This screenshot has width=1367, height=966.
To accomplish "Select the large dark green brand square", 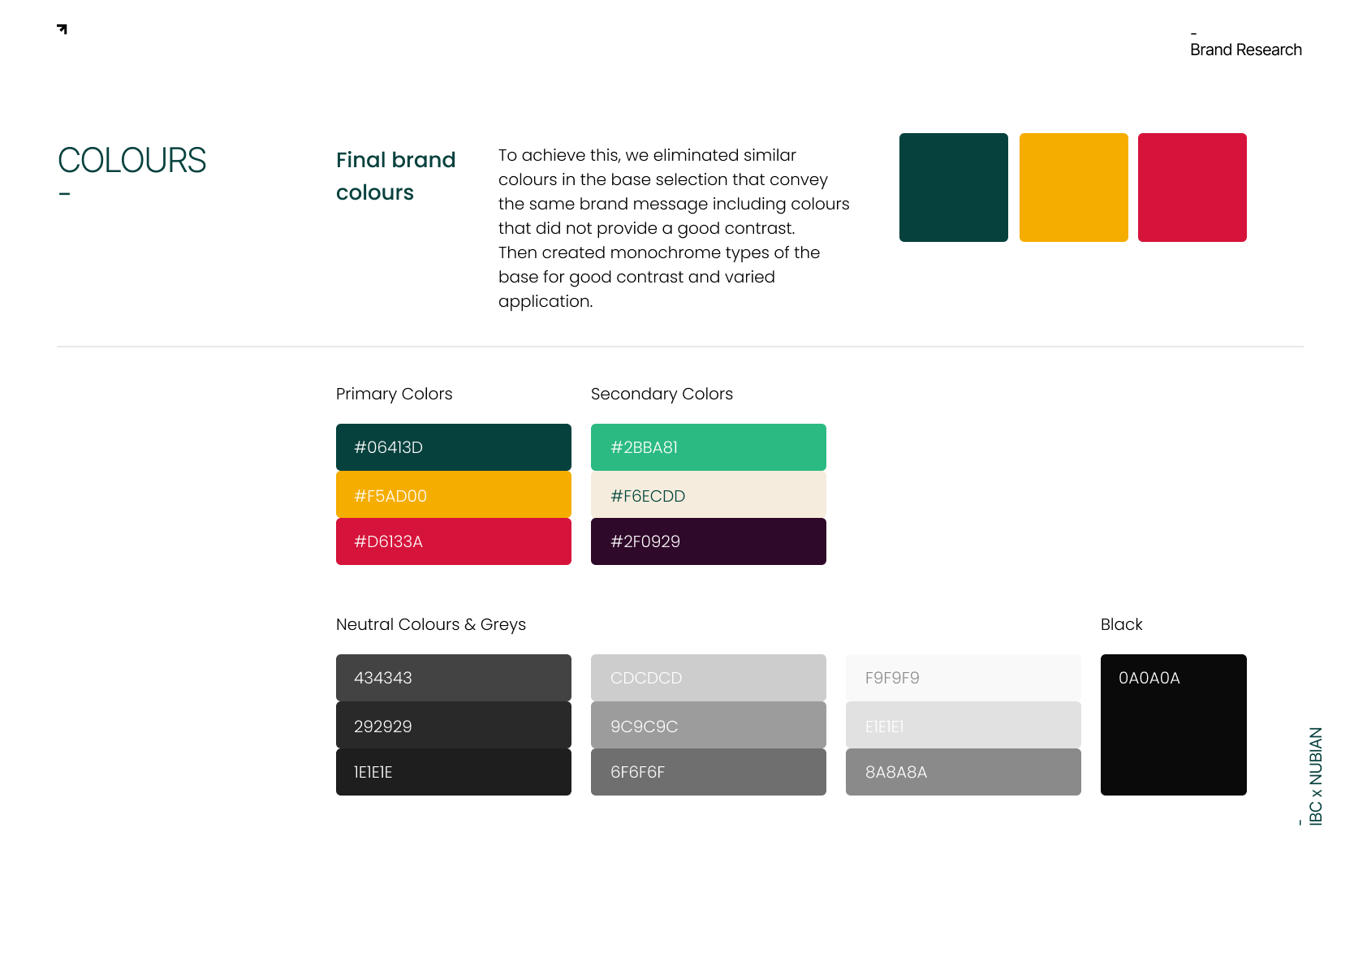I will click(x=953, y=188).
